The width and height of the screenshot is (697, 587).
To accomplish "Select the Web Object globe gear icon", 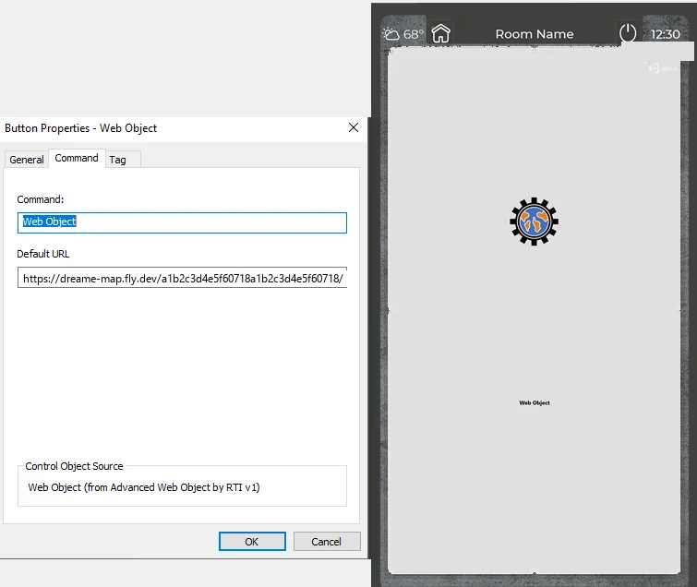I will pyautogui.click(x=534, y=222).
